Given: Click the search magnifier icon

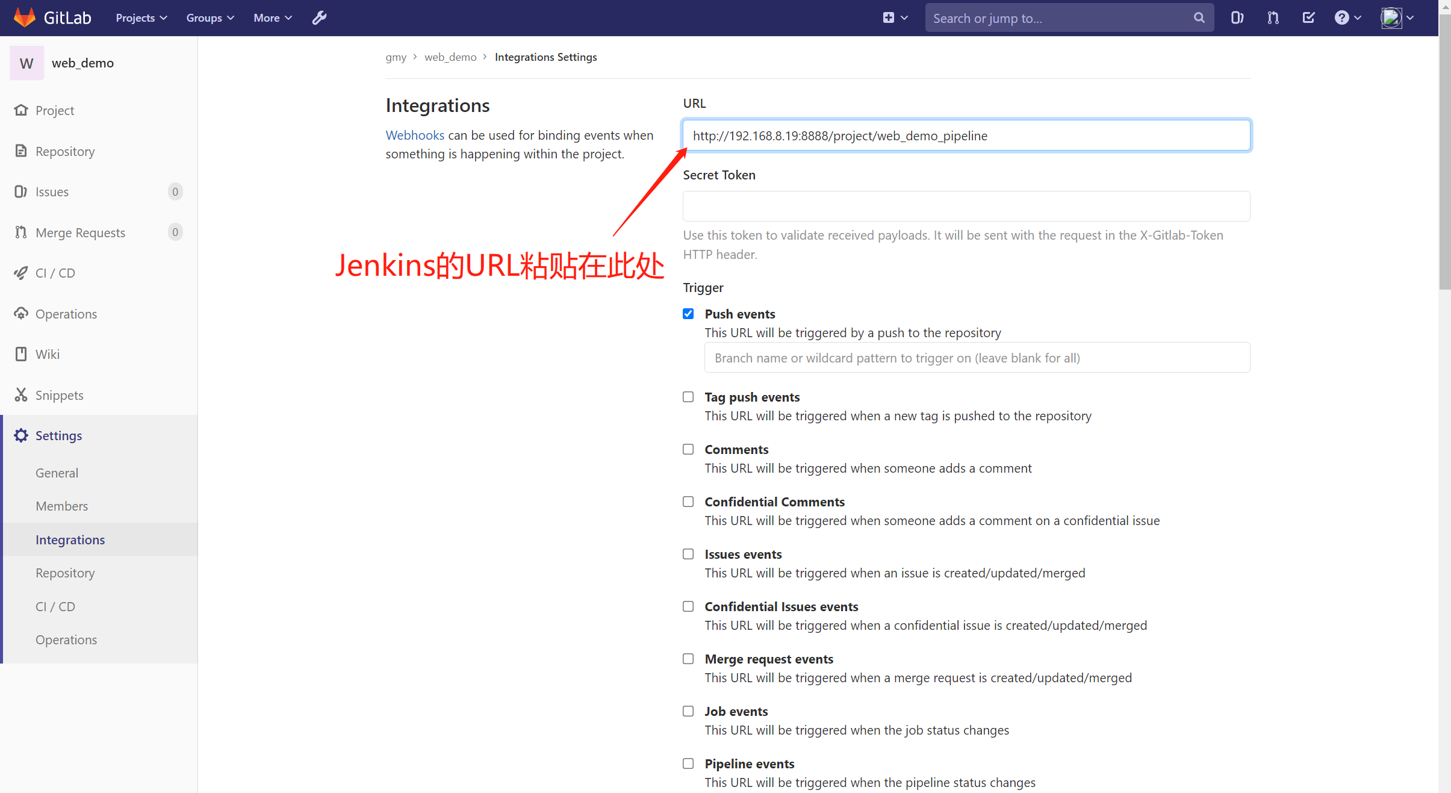Looking at the screenshot, I should click(x=1199, y=18).
